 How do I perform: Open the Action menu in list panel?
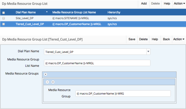tap(180, 3)
